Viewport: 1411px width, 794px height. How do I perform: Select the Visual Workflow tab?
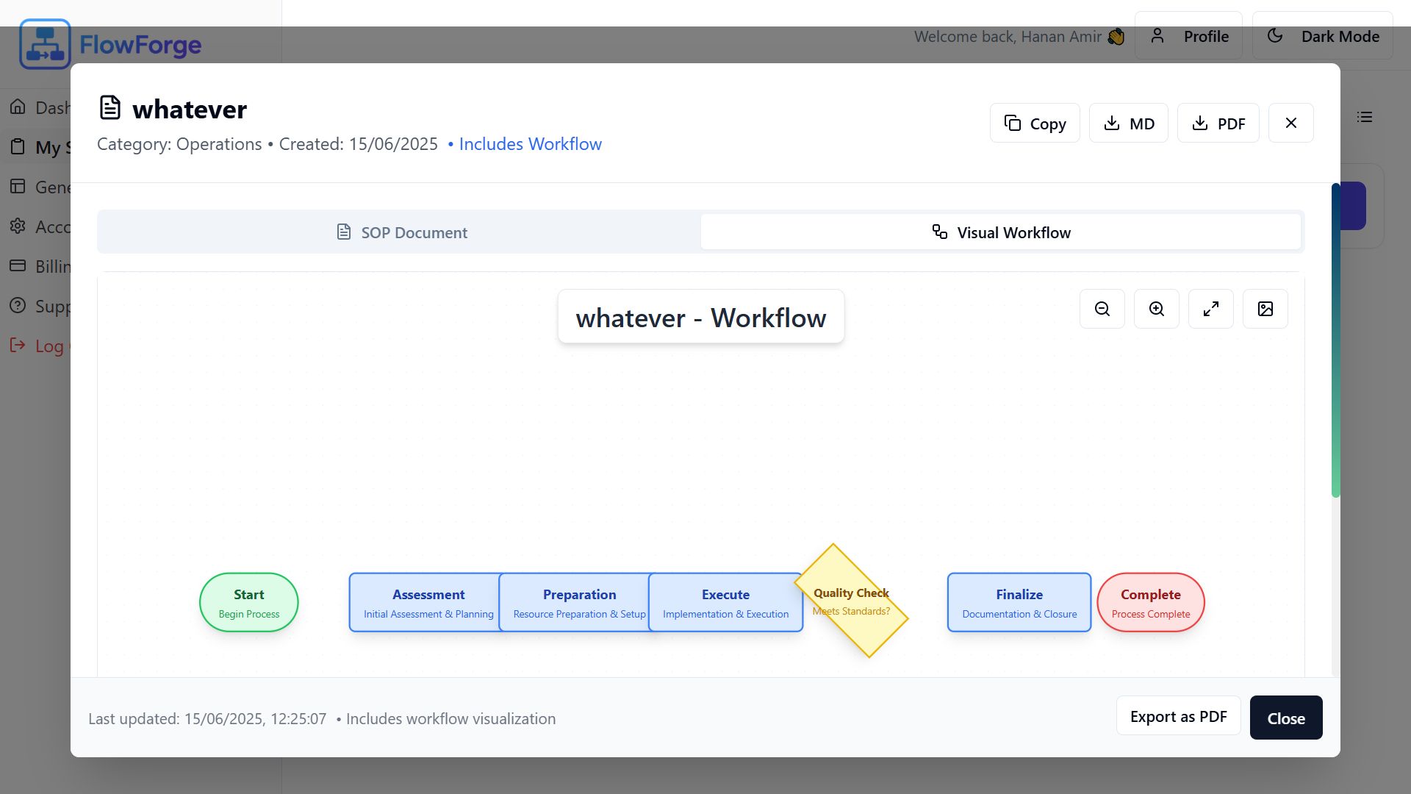point(1001,232)
